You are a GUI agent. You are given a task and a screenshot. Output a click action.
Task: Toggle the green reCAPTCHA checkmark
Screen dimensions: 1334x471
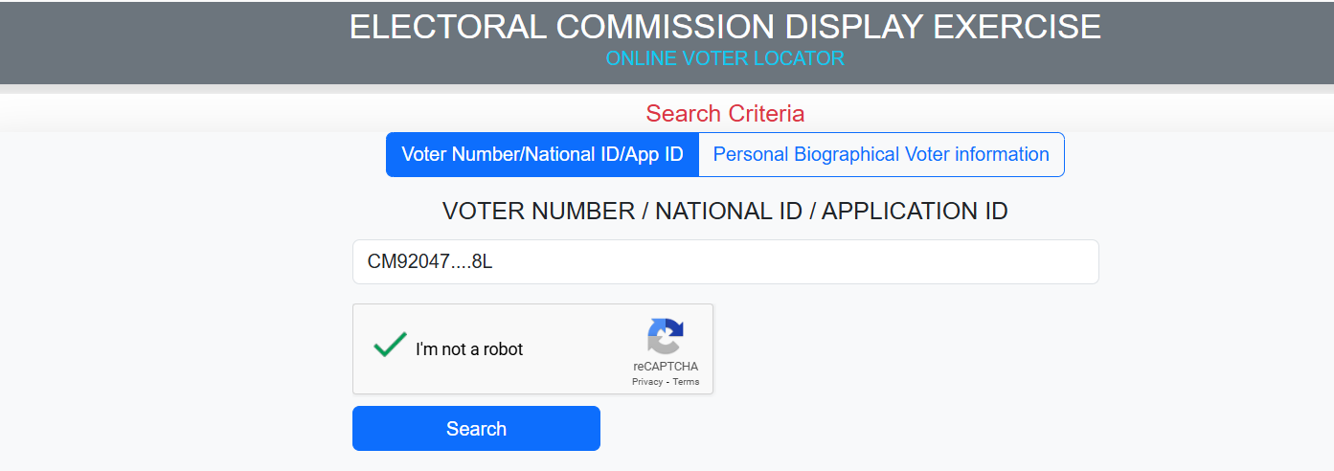coord(390,345)
